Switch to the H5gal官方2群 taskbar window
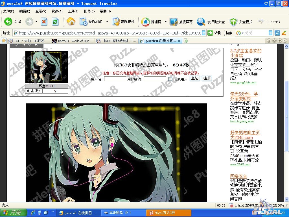Image resolution: width=289 pixels, height=217 pixels. tap(168, 213)
